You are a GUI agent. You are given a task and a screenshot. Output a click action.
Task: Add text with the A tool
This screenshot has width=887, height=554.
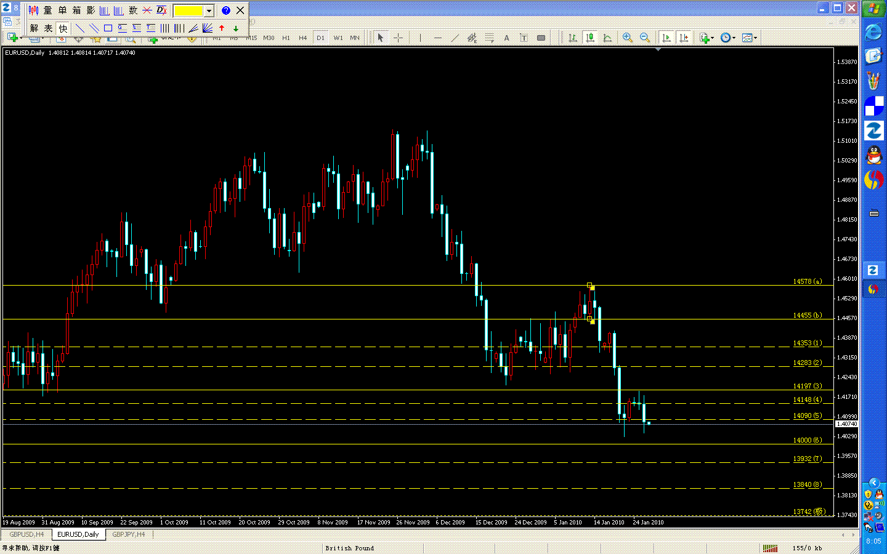point(506,38)
